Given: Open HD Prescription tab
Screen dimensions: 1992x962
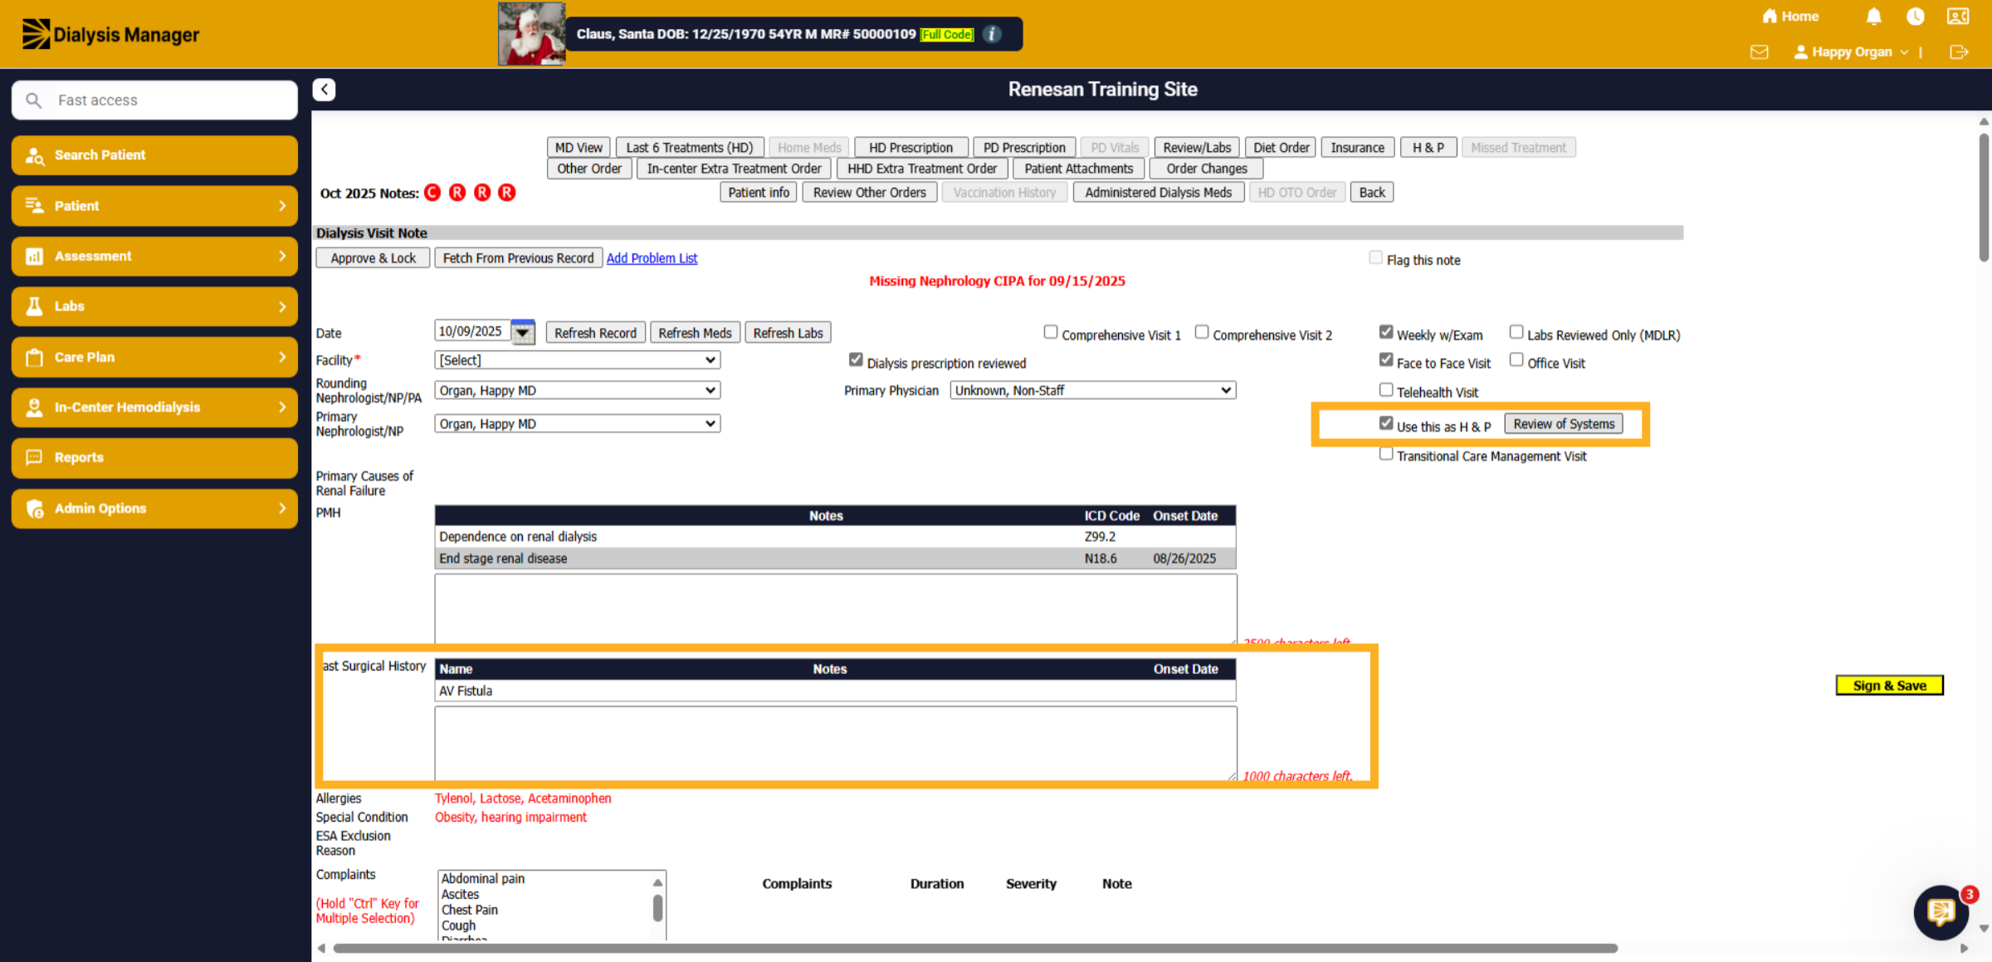Looking at the screenshot, I should 911,148.
